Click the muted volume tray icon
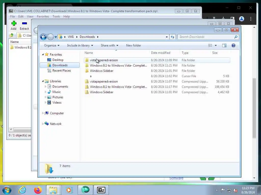 [x=235, y=190]
